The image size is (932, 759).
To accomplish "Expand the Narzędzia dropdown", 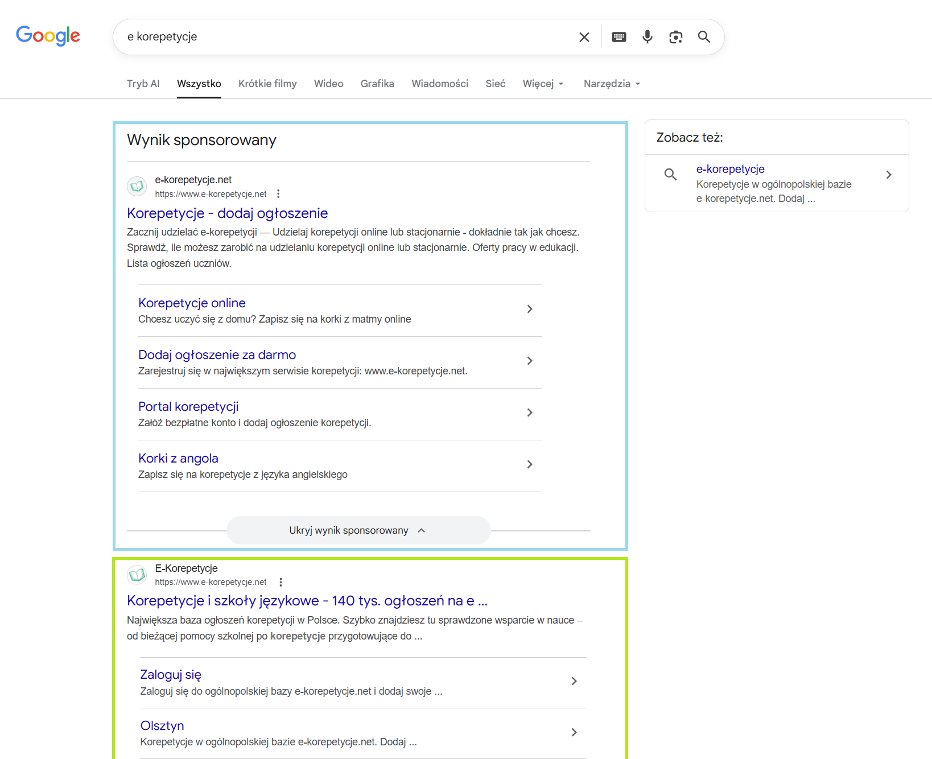I will (x=612, y=84).
